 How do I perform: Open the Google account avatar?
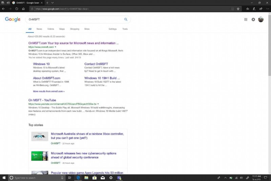click(x=261, y=19)
